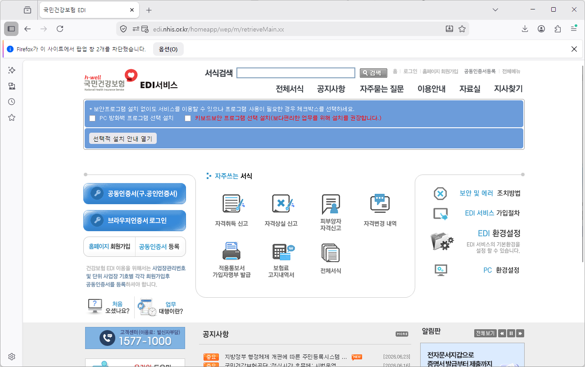Reload the page in Firefox
This screenshot has height=367, width=585.
coord(60,29)
